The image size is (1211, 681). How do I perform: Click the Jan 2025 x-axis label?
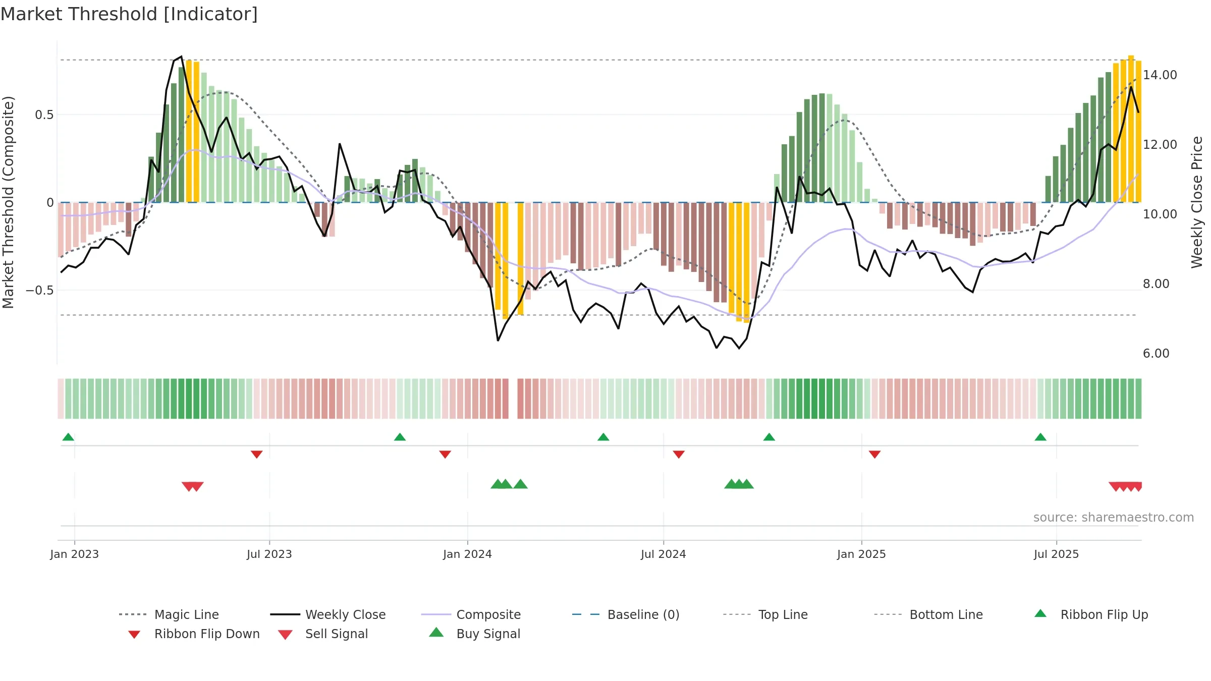pos(861,554)
